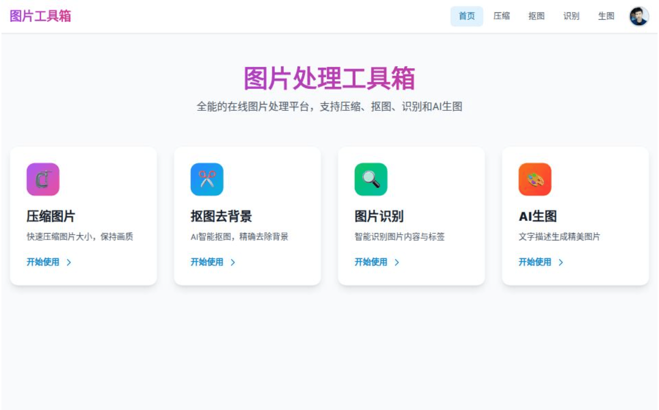This screenshot has width=659, height=410.
Task: Click the text 快速压缩图片大小，保持画质
Action: click(80, 237)
